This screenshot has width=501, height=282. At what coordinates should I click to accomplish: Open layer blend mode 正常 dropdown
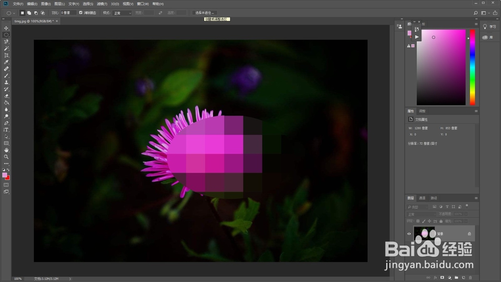(x=421, y=214)
